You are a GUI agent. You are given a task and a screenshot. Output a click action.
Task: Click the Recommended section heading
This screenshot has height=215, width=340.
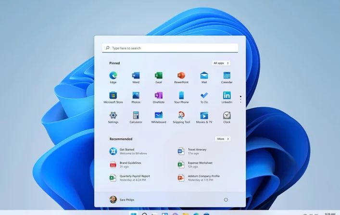121,139
